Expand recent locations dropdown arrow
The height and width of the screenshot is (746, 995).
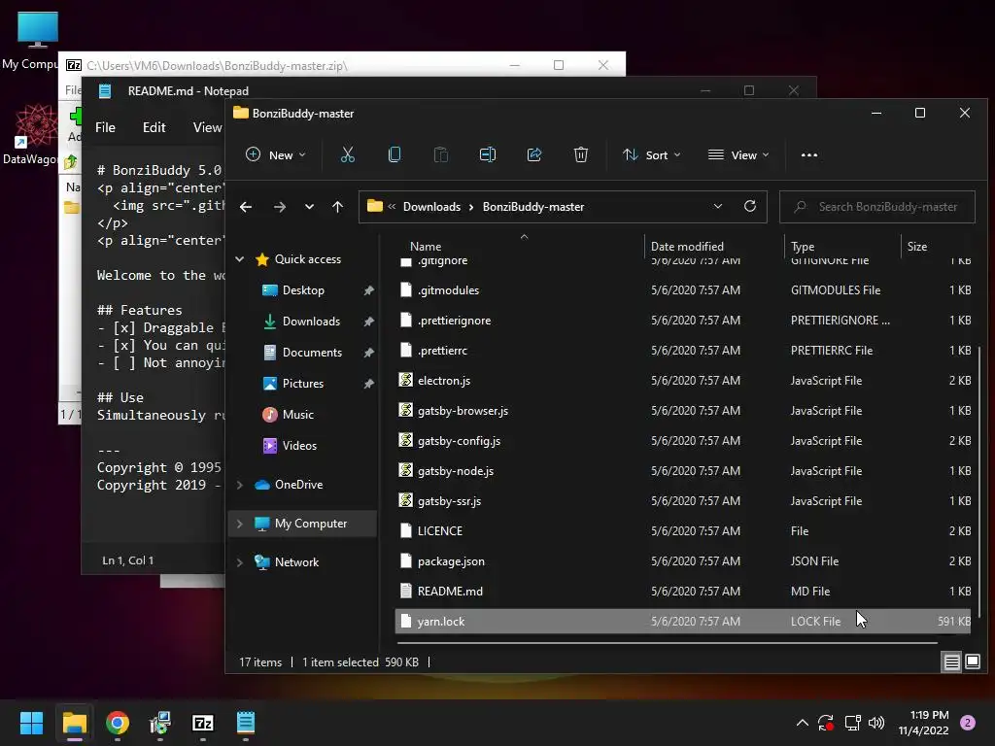tap(309, 207)
